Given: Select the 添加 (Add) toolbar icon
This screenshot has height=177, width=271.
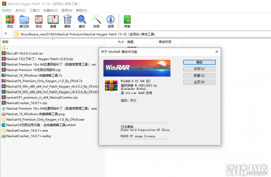Looking at the screenshot, I should click(x=10, y=21).
